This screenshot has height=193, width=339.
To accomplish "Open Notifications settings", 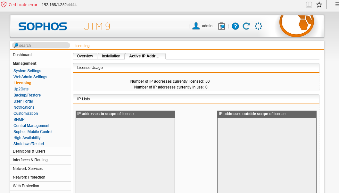I will click(24, 107).
